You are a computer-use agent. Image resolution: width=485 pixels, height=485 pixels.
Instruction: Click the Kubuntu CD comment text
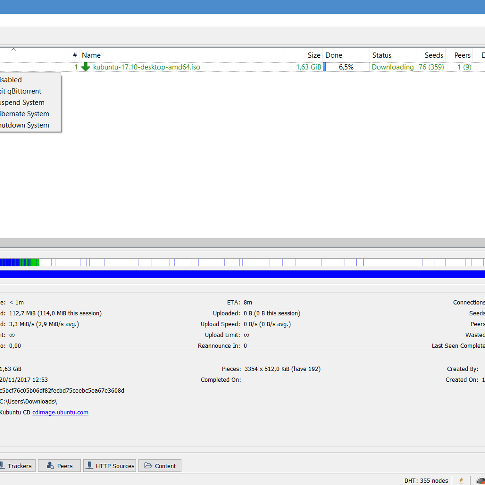click(x=15, y=412)
